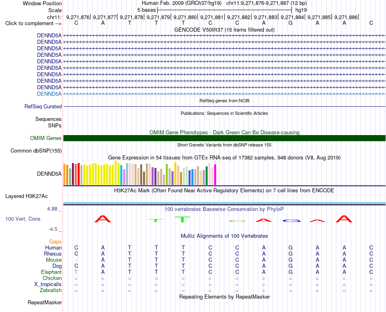The height and width of the screenshot is (312, 386).
Task: Click base G in the reference sequence row
Action: point(291,23)
